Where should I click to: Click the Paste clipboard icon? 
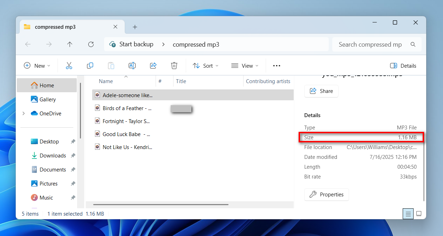111,66
